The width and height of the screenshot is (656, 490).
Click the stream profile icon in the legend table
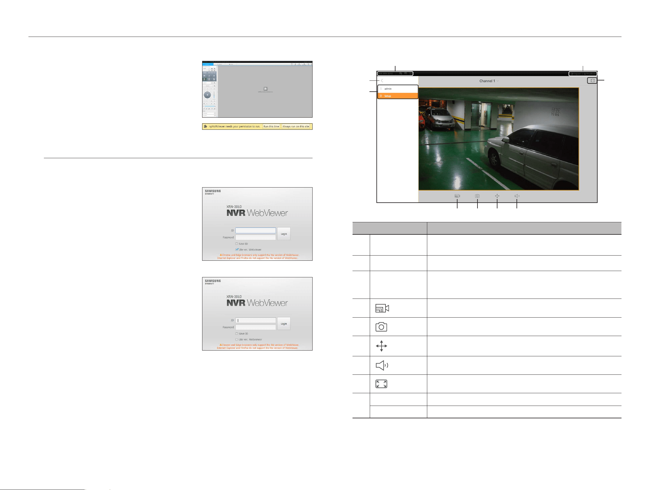pyautogui.click(x=382, y=308)
